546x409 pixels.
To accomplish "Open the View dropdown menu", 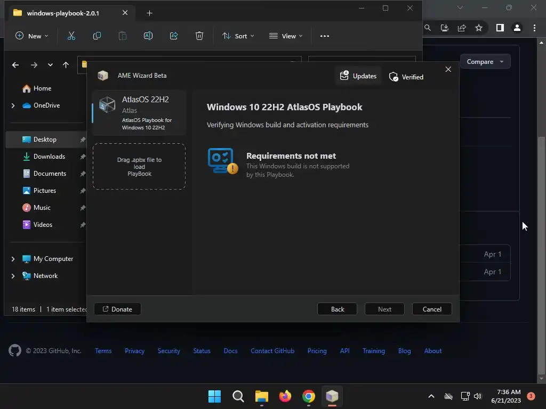I will pos(286,36).
